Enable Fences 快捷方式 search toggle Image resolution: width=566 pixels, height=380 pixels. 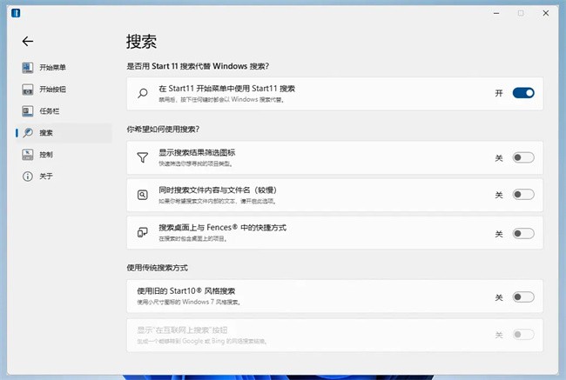click(523, 234)
